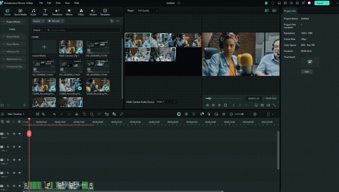Screen dimensions: 339x192
Task: Click the player progress slider handle
Action: click(x=210, y=99)
